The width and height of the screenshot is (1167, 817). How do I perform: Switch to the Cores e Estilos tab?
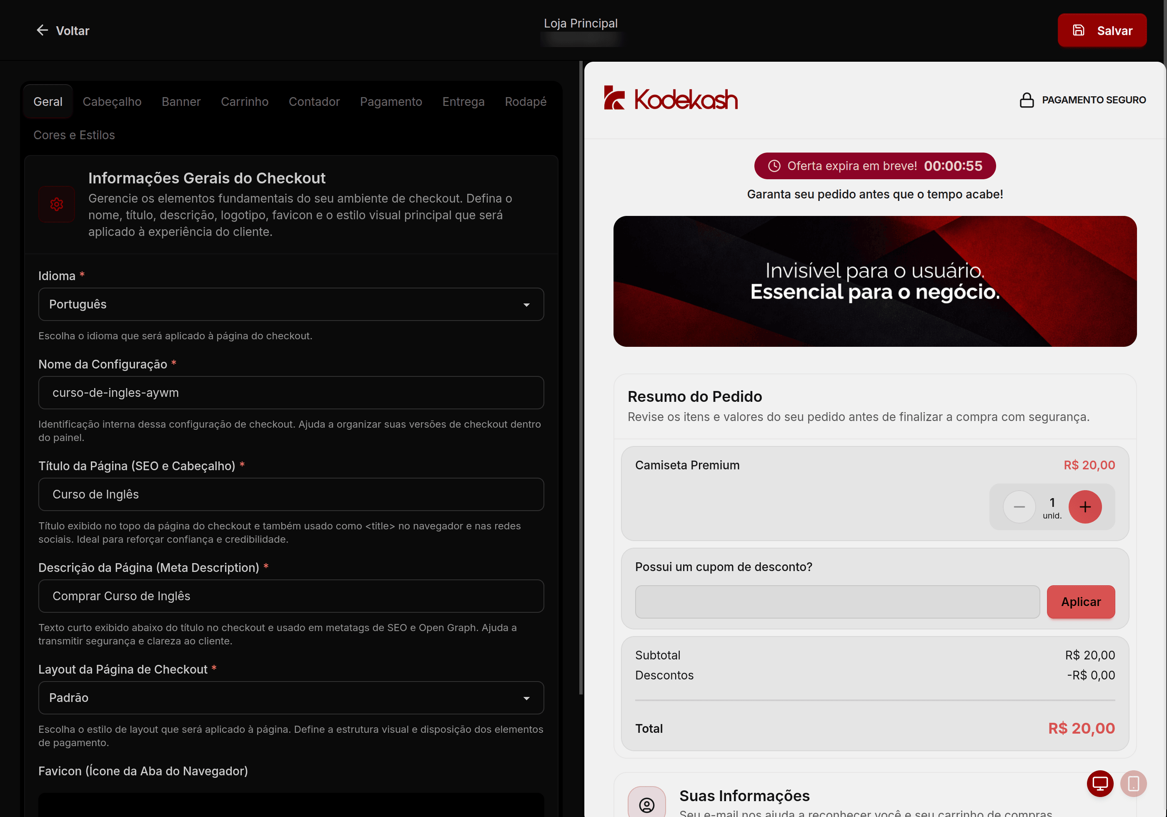coord(74,135)
